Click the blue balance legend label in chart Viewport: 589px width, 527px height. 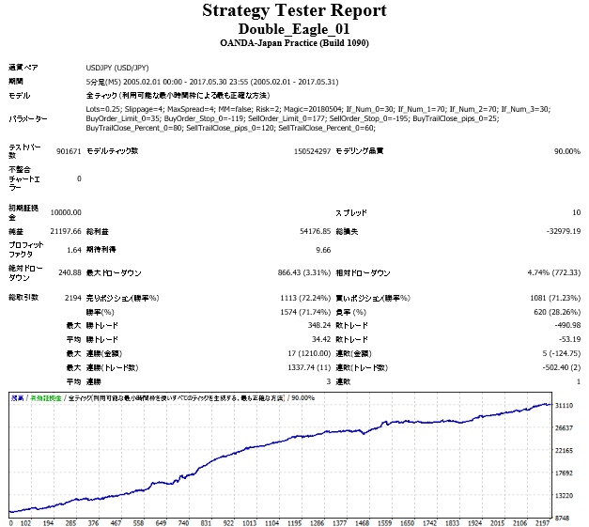click(x=17, y=398)
